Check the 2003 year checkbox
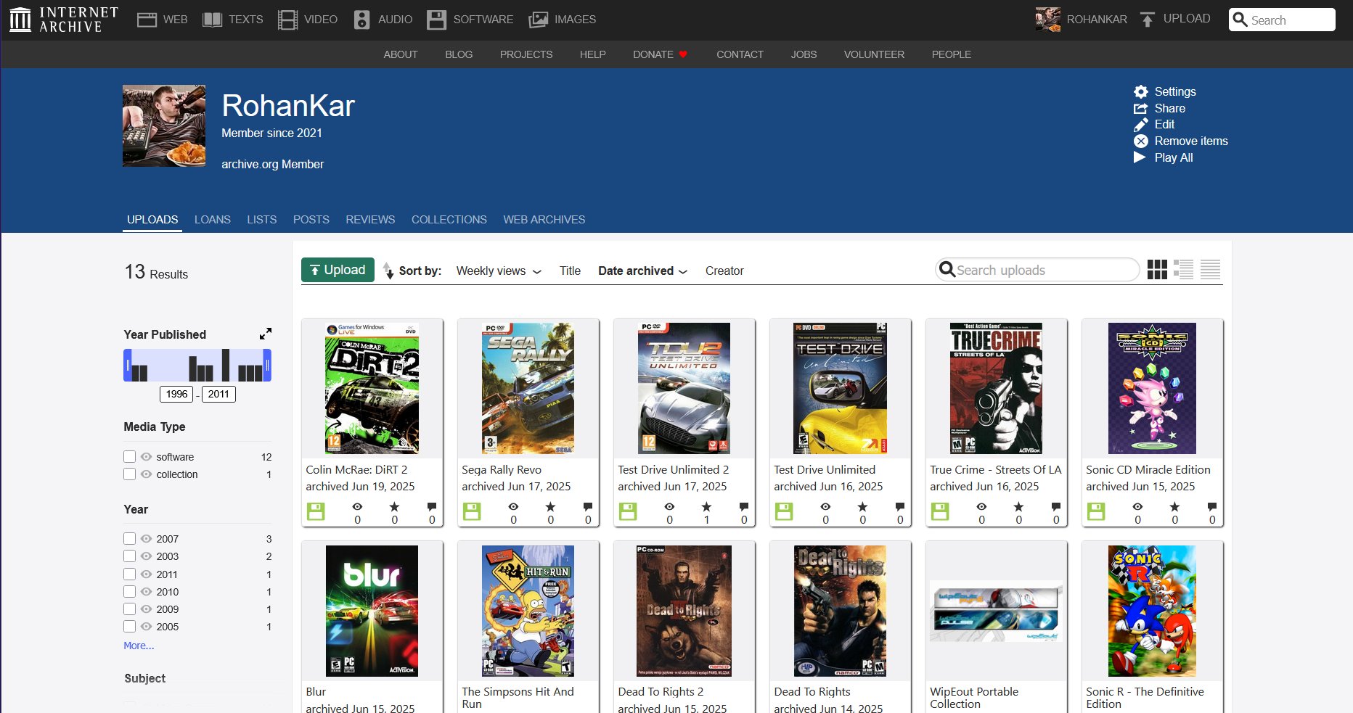This screenshot has width=1353, height=713. 130,556
